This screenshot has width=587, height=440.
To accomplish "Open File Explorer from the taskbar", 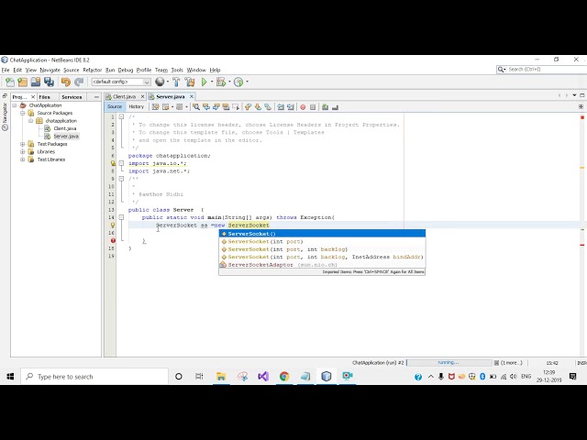I will click(x=221, y=377).
